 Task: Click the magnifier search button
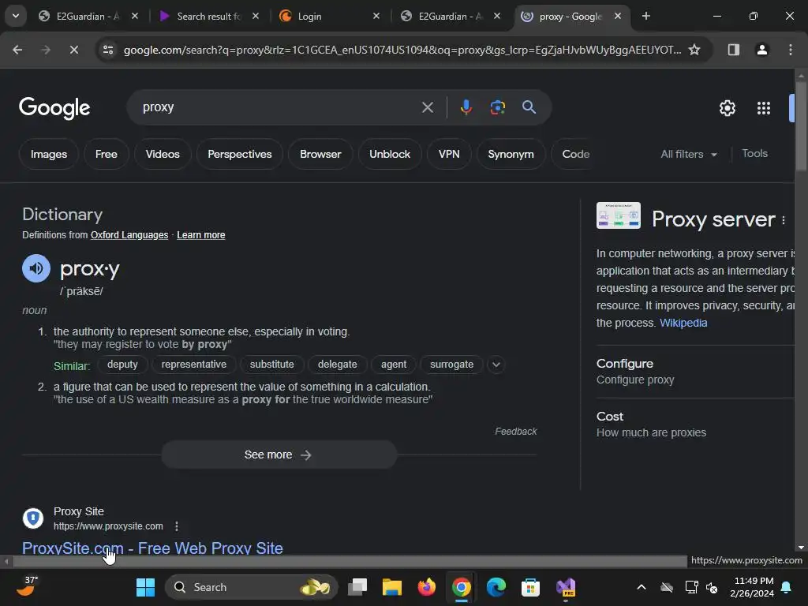pos(529,107)
